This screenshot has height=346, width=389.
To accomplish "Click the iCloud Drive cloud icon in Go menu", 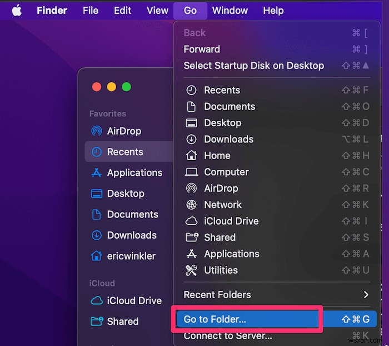I will pyautogui.click(x=191, y=221).
